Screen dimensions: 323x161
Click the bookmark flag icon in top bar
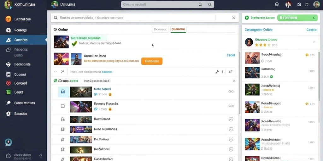coord(307,4)
